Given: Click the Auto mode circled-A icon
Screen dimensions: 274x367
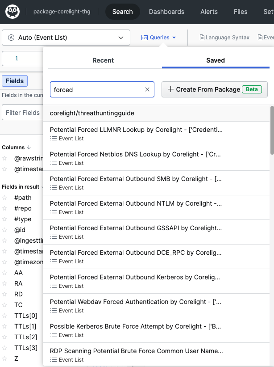Looking at the screenshot, I should pyautogui.click(x=11, y=38).
